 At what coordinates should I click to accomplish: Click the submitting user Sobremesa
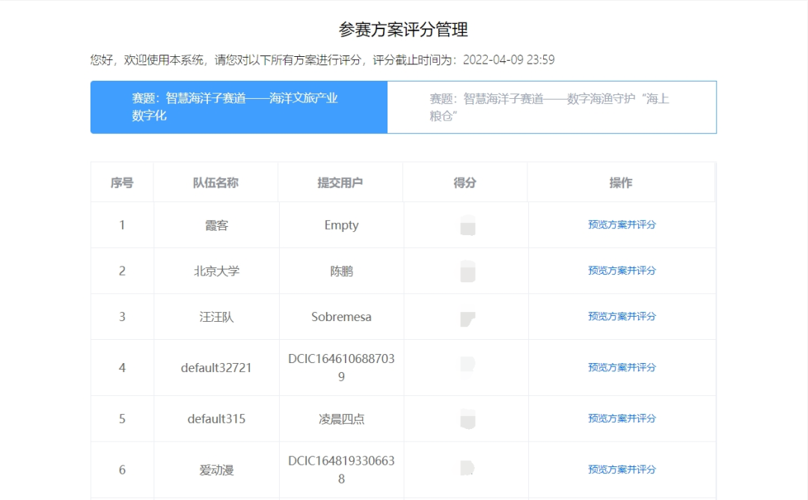click(341, 317)
